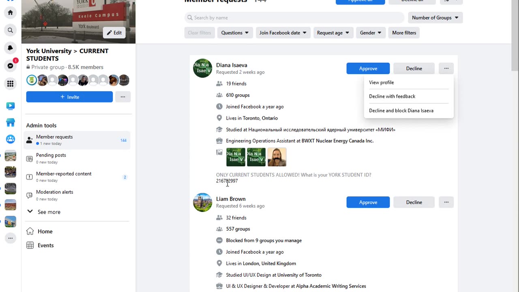
Task: Click the search magnifier icon in left rail
Action: 11,30
